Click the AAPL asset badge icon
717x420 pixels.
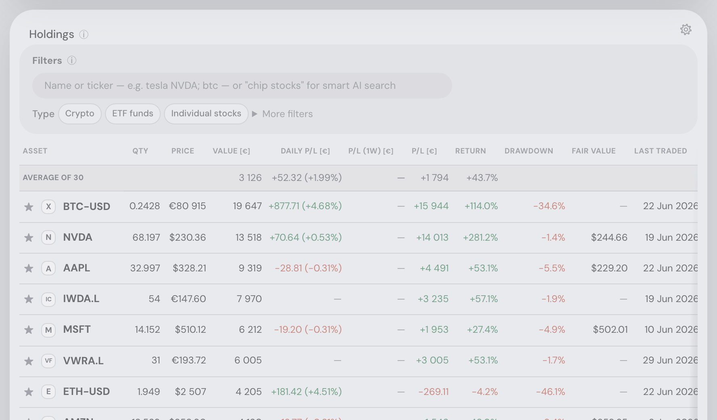[48, 268]
